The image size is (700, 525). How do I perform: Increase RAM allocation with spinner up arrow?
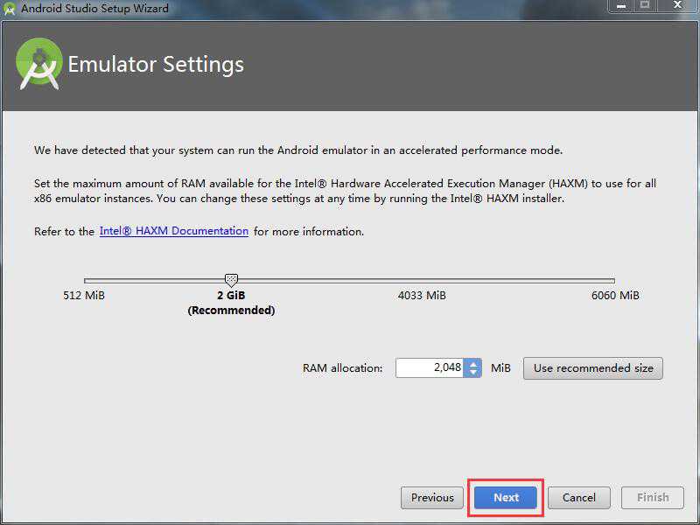click(472, 363)
